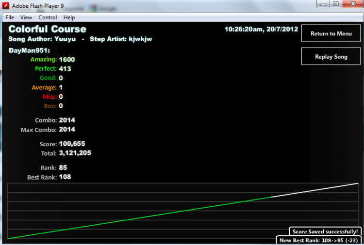Click the Return to Menu button
Screen dimensions: 364x245
point(331,33)
